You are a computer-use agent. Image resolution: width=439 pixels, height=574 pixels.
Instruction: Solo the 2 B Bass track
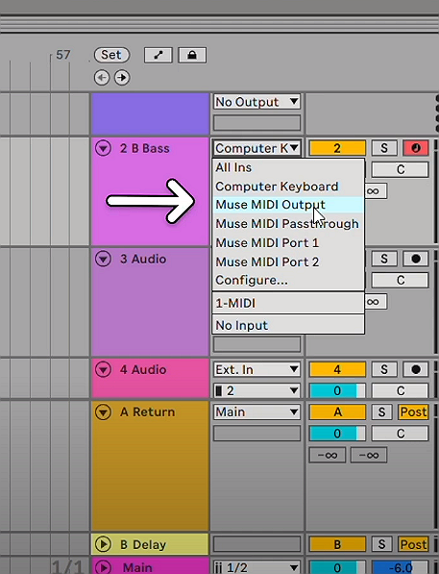[x=383, y=148]
